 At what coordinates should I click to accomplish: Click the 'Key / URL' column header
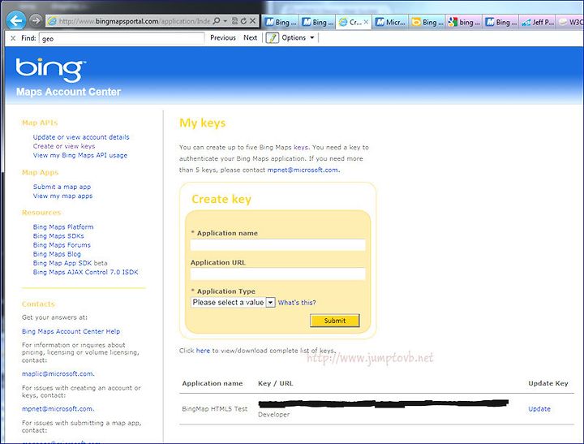pos(276,383)
